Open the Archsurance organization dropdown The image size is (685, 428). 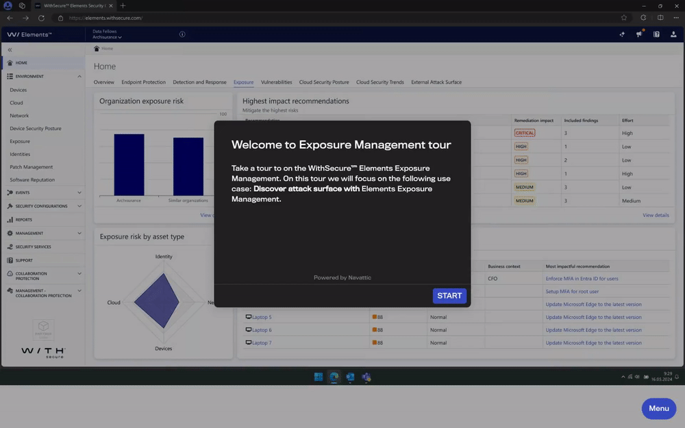(x=107, y=37)
